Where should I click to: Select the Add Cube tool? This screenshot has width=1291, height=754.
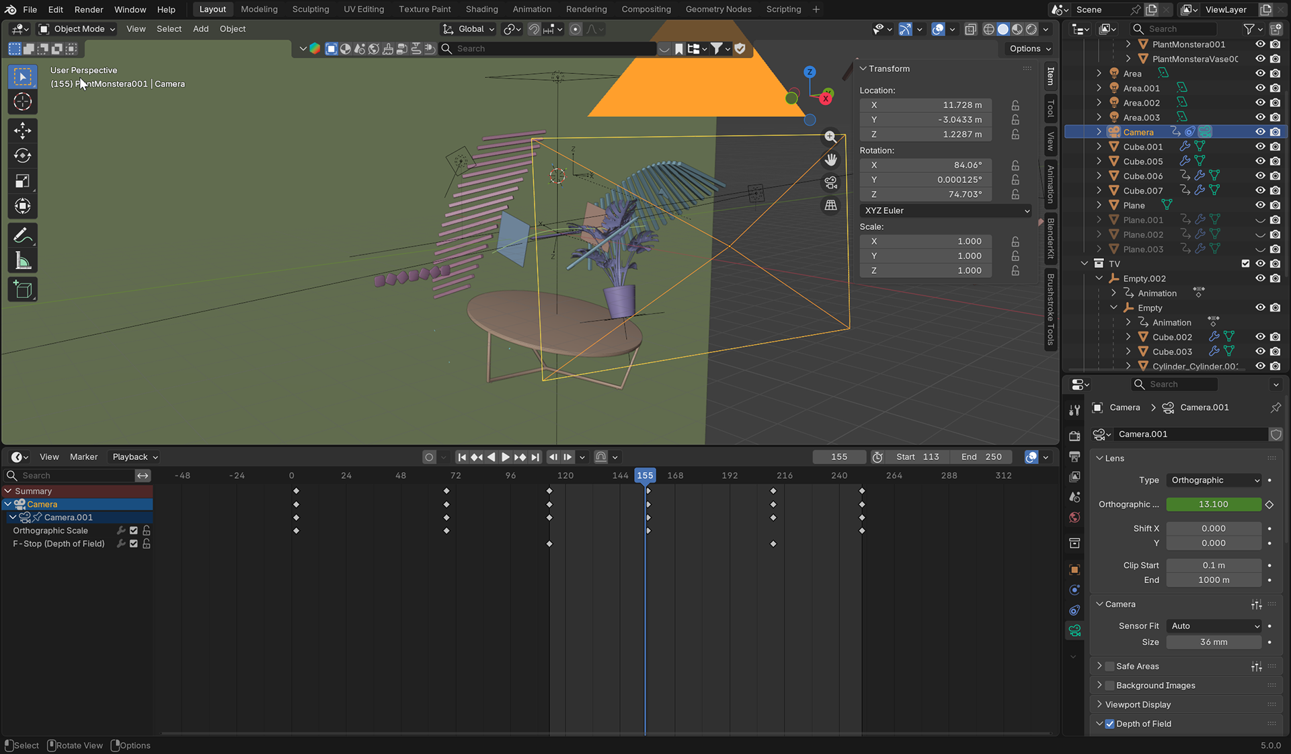tap(22, 290)
